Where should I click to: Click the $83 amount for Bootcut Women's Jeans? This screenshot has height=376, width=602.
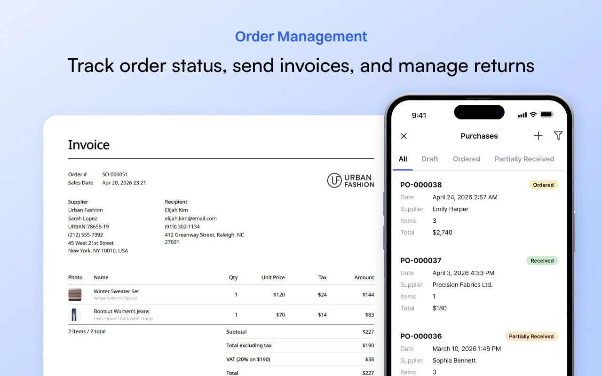click(x=370, y=315)
